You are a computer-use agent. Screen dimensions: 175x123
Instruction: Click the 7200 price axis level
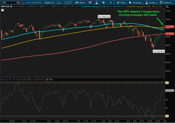point(168,11)
